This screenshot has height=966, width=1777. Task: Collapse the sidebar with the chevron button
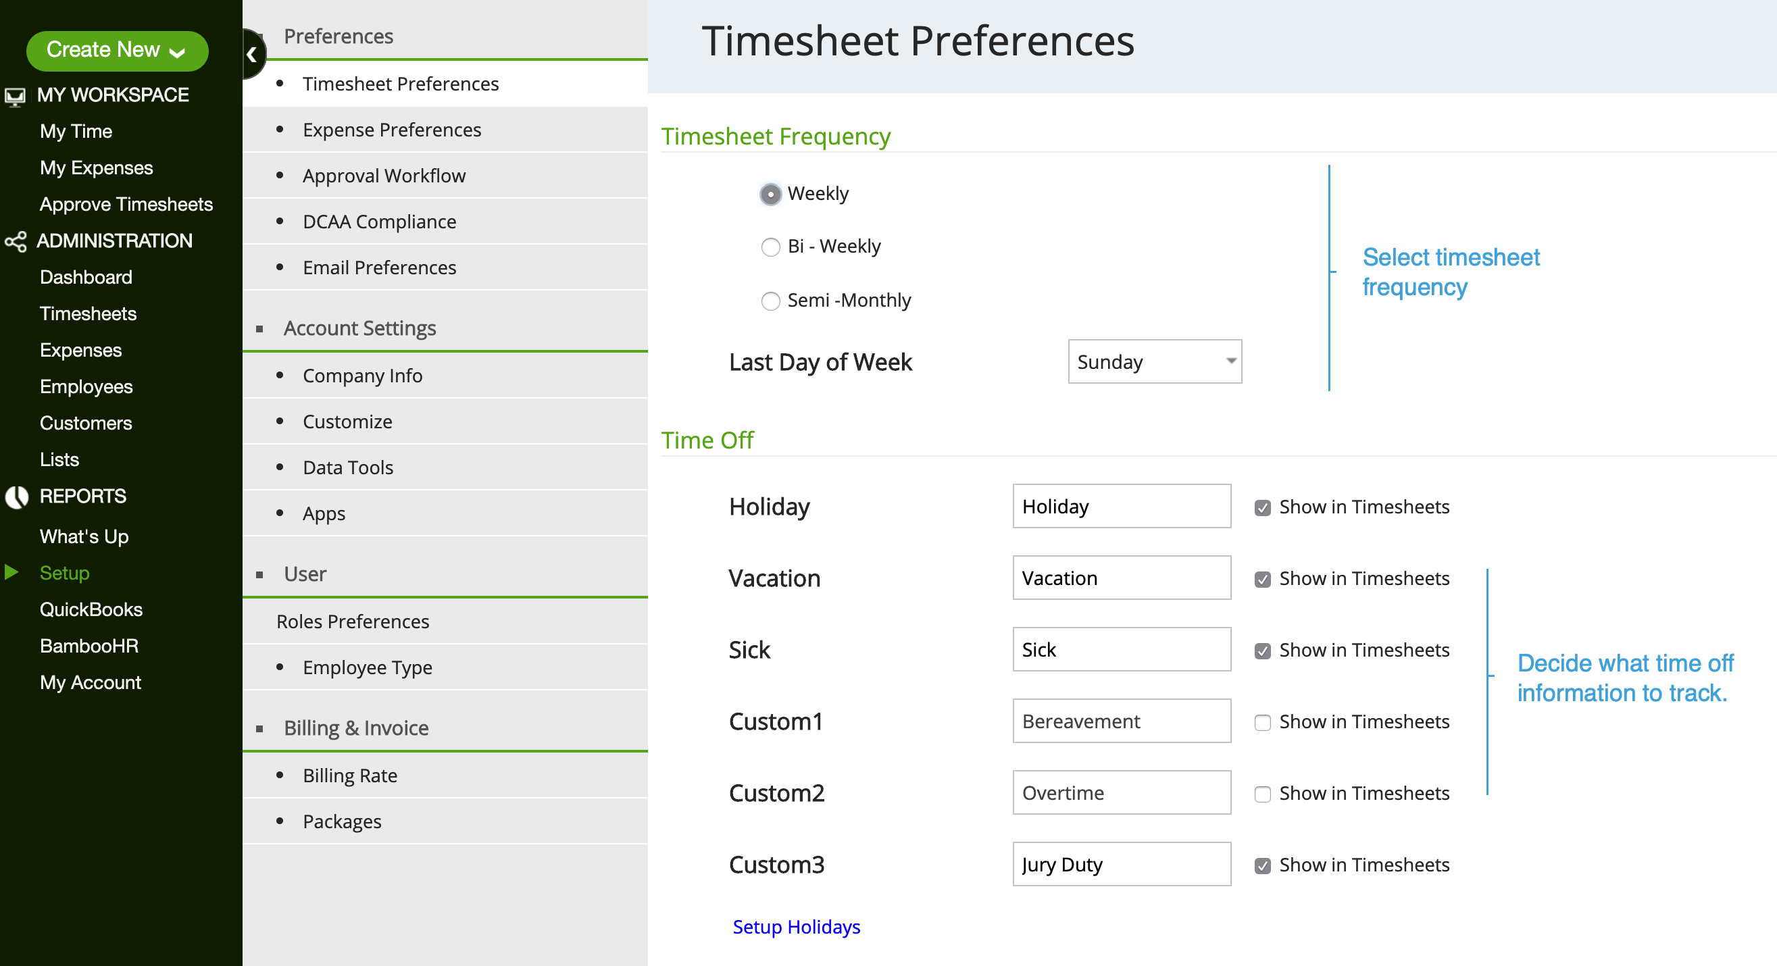252,55
